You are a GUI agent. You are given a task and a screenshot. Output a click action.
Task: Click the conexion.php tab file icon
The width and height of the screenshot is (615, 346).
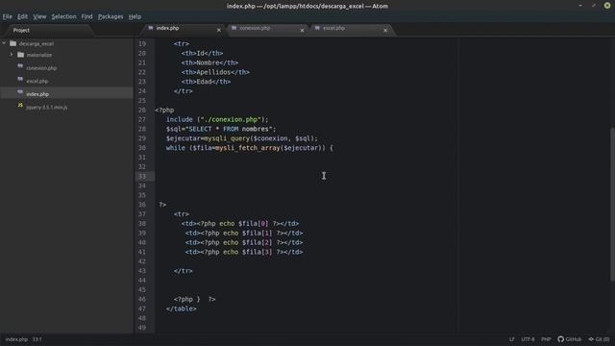(234, 28)
